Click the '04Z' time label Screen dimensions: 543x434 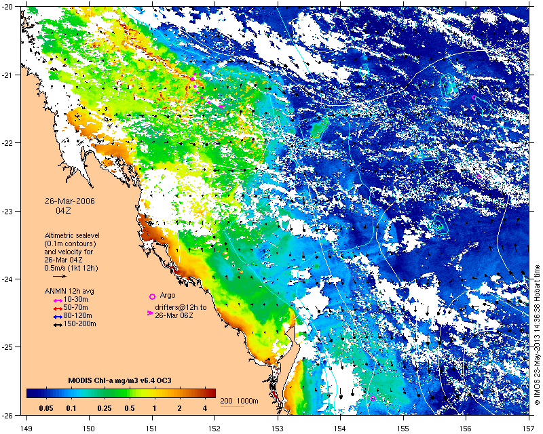(x=63, y=210)
